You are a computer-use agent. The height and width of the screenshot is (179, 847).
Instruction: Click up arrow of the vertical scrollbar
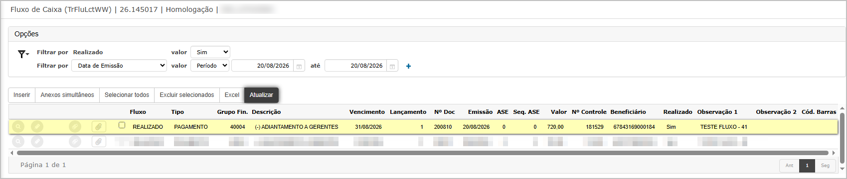842,108
